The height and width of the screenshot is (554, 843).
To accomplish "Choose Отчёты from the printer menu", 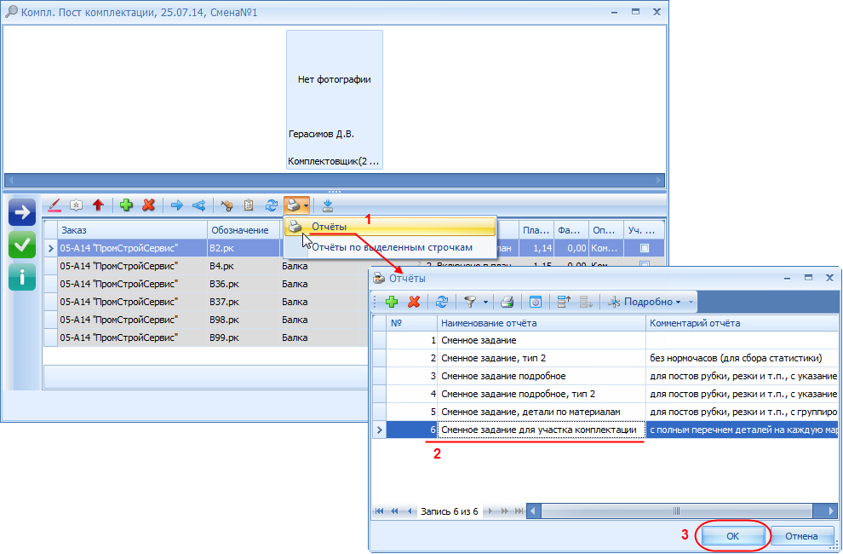I will (x=390, y=227).
